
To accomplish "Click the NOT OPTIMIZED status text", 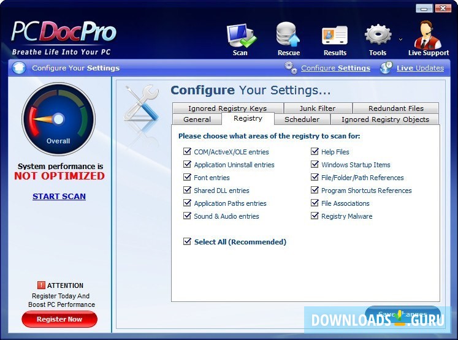I will (x=59, y=176).
